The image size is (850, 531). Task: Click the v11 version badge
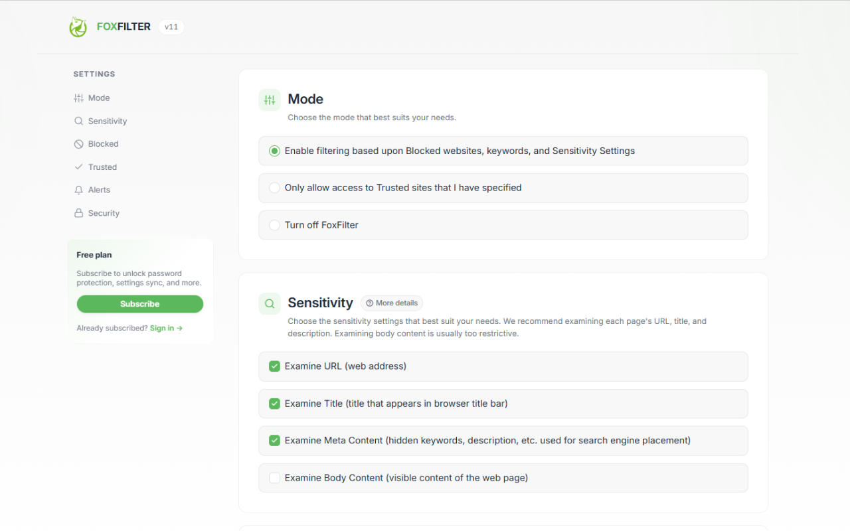pos(171,27)
